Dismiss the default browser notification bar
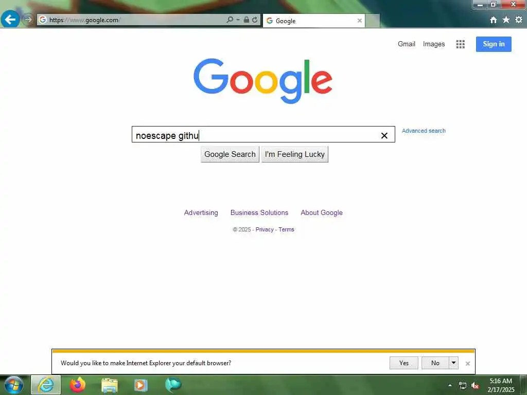This screenshot has width=527, height=395. coord(467,364)
